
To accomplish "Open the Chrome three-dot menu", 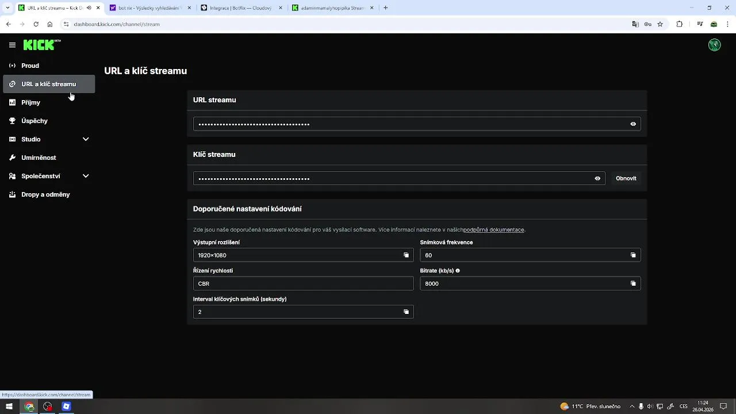I will pos(727,24).
